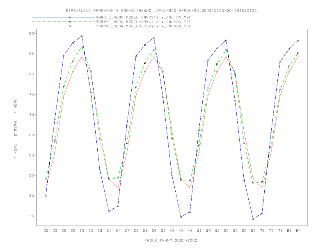This screenshot has width=325, height=251.
Task: Click x-axis forecast hour label 78
Action: click(x=280, y=230)
